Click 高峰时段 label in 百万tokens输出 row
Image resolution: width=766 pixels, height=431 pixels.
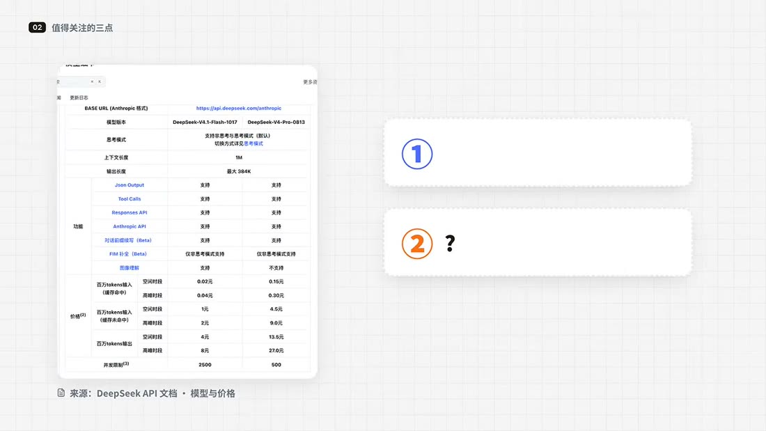153,350
